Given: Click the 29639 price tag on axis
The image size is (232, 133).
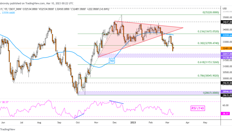Looking at the screenshot, I should (225, 83).
